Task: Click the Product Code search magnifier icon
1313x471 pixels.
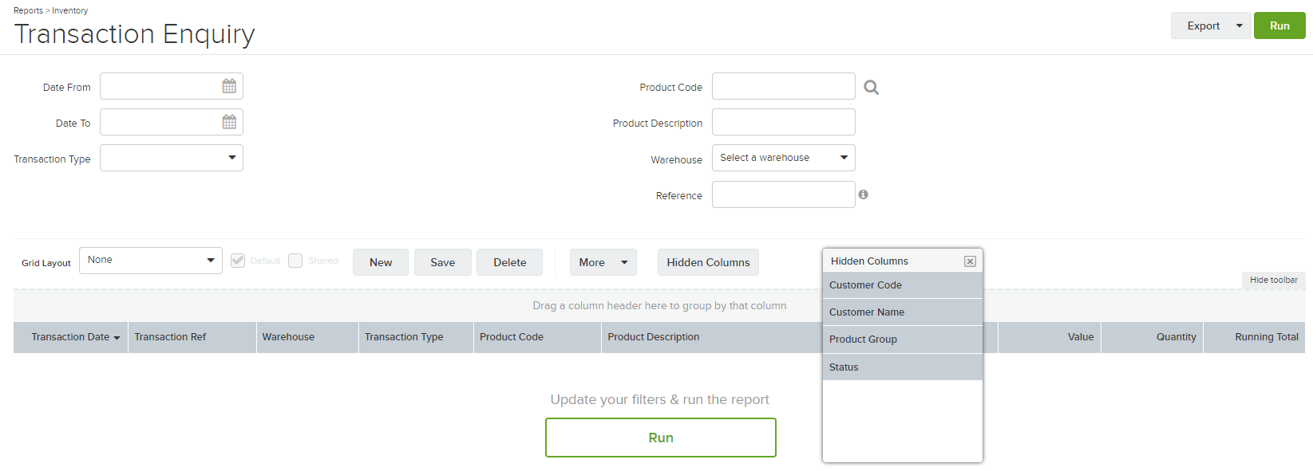Action: point(872,88)
